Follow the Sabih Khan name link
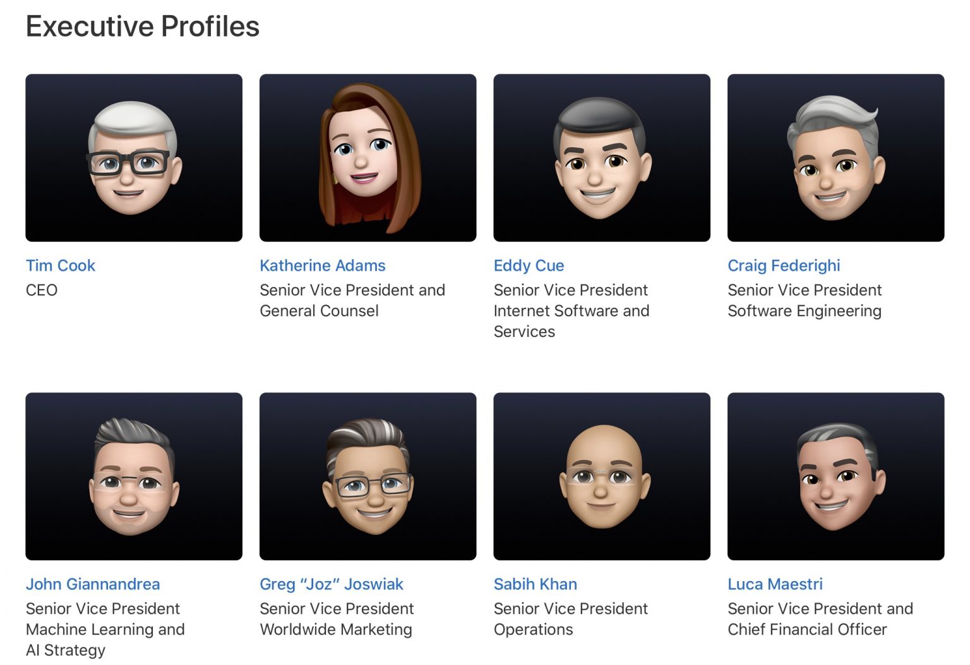 pyautogui.click(x=535, y=584)
